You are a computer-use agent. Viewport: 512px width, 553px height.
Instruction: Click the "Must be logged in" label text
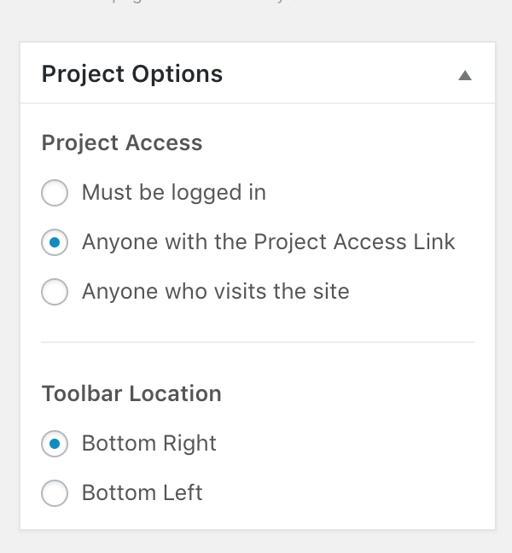pyautogui.click(x=174, y=193)
